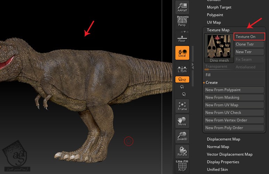Click the Frame icon

(x=182, y=106)
